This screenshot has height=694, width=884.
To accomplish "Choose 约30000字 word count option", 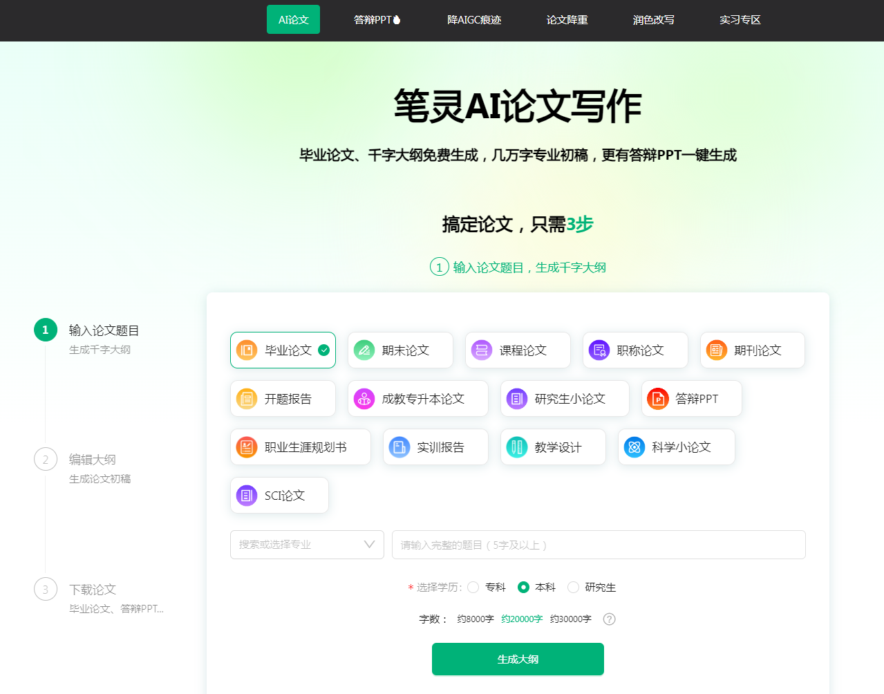I will 571,619.
